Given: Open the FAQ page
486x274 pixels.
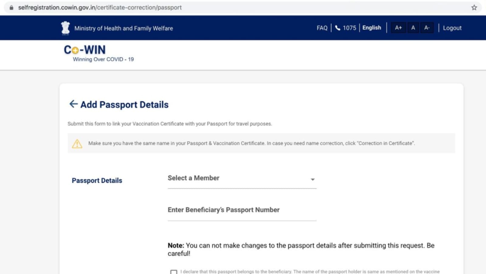Looking at the screenshot, I should click(x=322, y=28).
